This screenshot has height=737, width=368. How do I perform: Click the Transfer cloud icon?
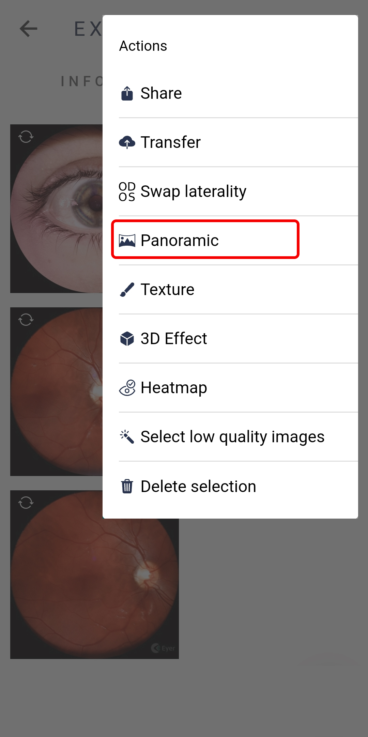click(127, 142)
